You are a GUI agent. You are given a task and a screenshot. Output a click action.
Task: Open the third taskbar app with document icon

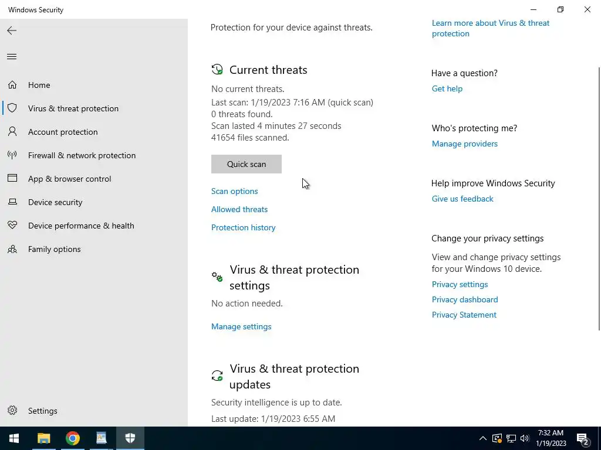tap(101, 438)
